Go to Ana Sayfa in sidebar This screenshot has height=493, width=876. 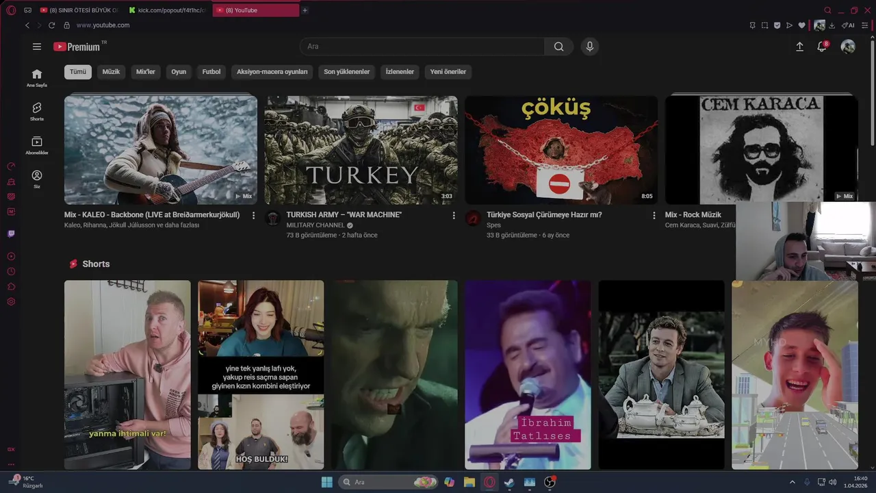37,78
